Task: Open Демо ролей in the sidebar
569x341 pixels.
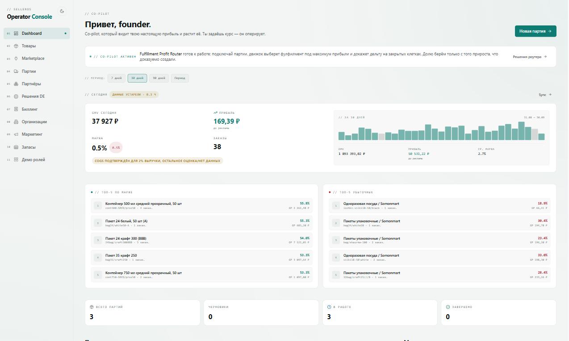Action: (37, 160)
